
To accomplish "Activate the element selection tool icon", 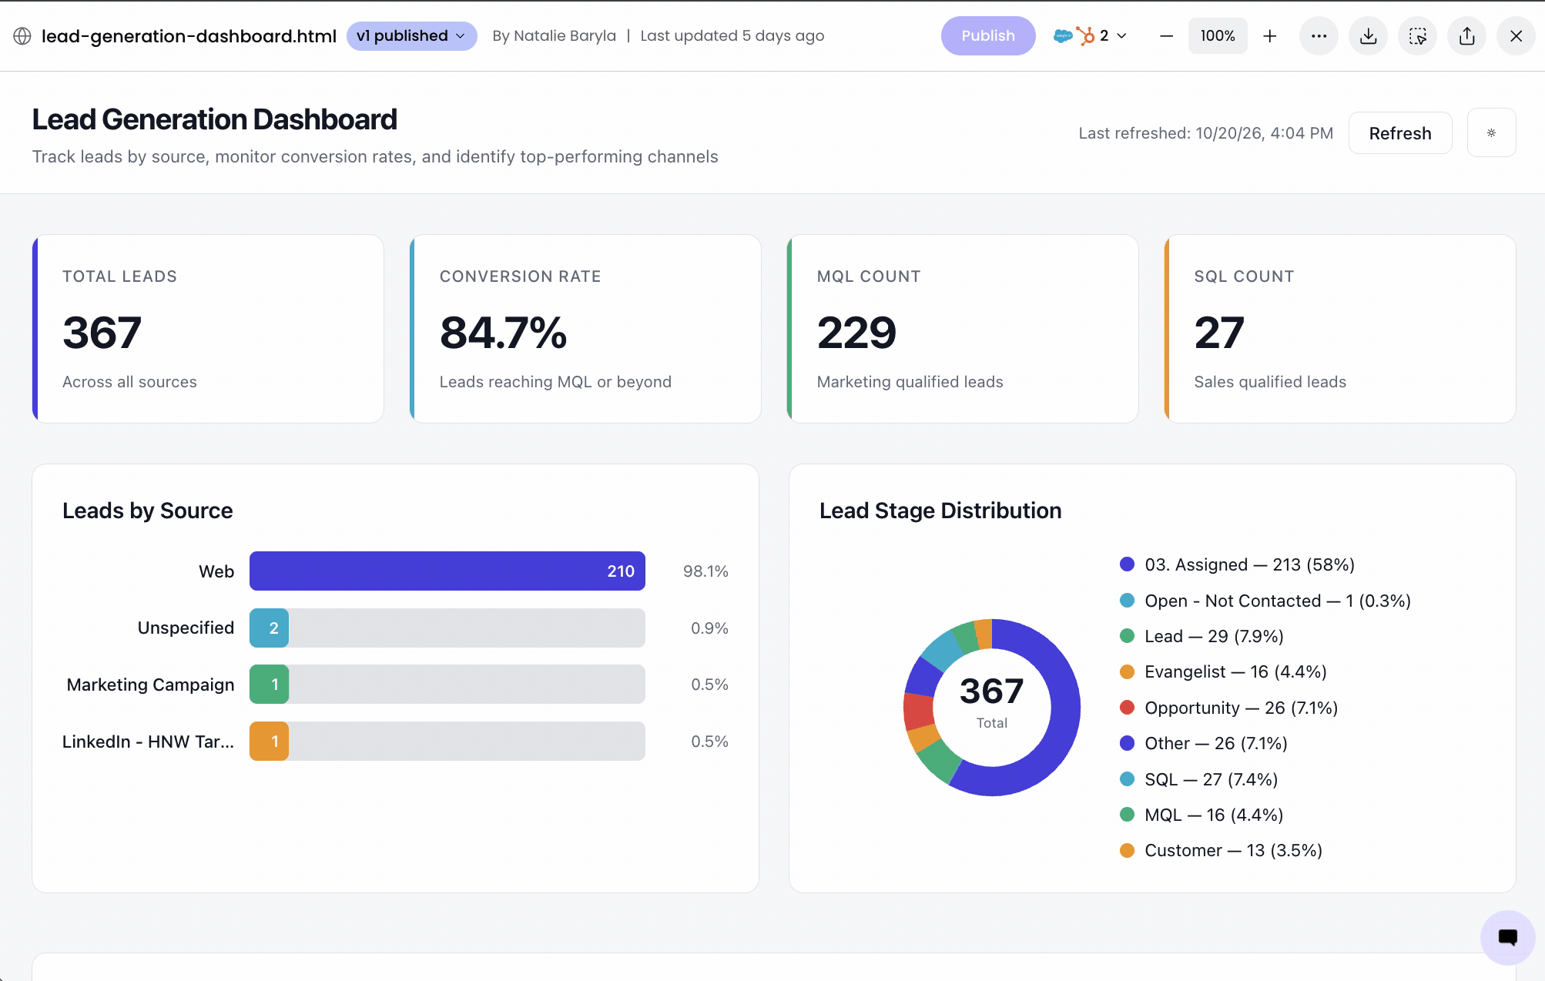I will point(1417,36).
